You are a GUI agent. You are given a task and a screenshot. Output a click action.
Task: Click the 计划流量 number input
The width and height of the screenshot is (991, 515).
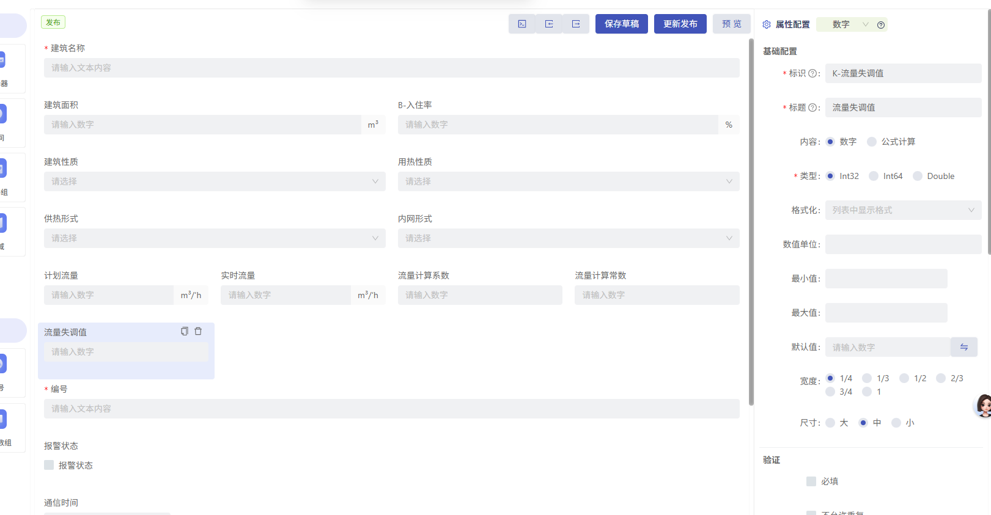(109, 295)
